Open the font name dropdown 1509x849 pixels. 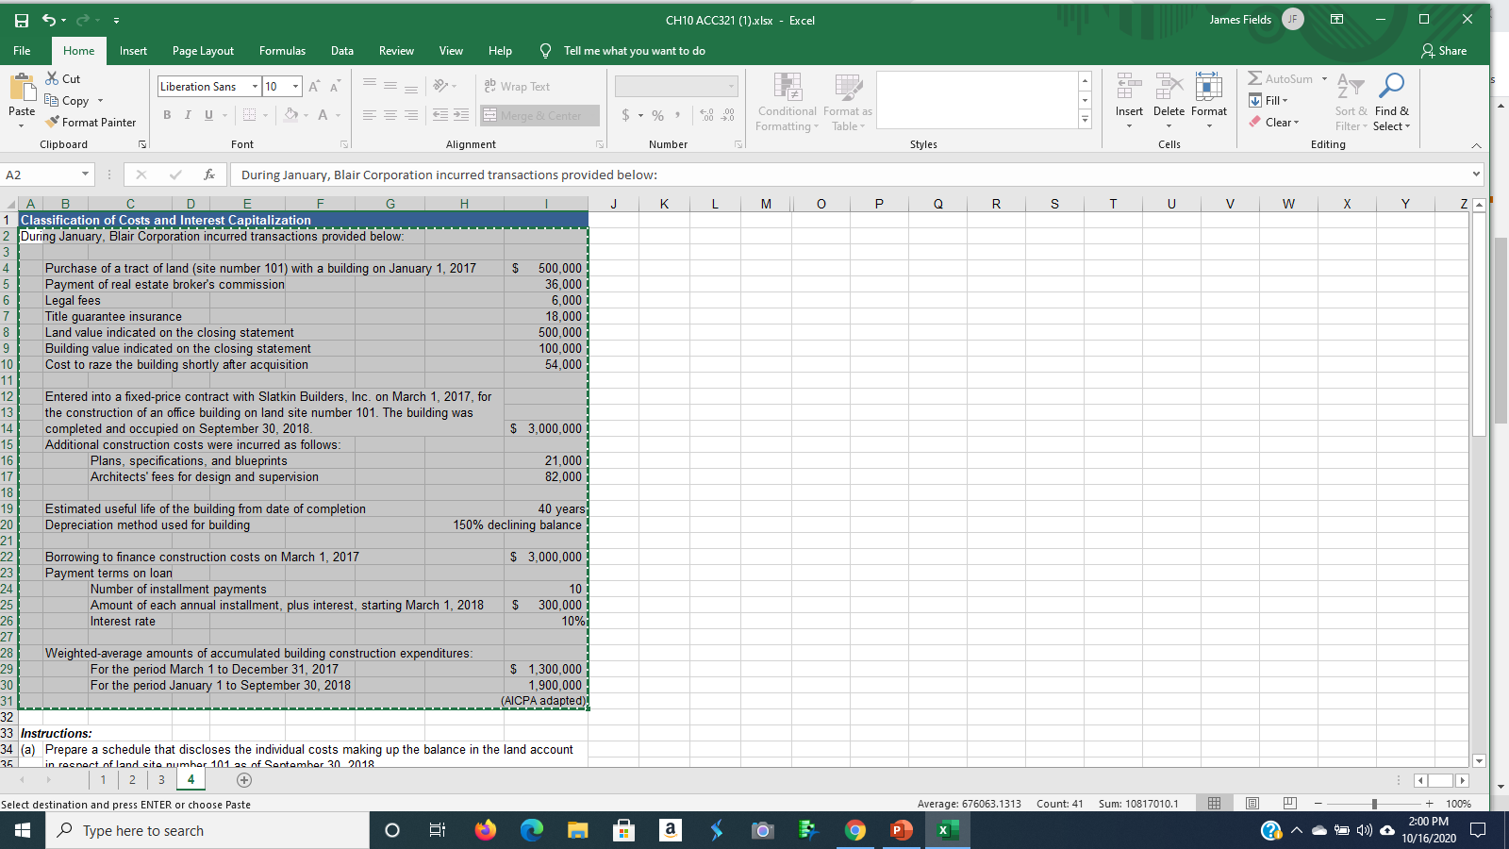254,86
